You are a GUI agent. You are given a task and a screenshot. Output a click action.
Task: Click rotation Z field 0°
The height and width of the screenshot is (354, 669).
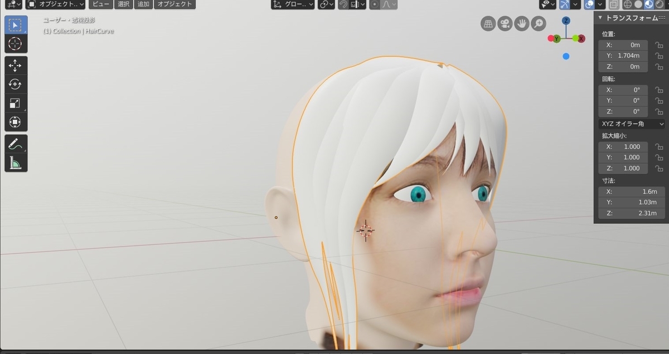(x=623, y=111)
